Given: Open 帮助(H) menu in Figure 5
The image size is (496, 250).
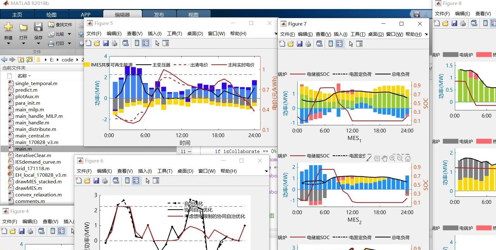Looking at the screenshot, I should 238,33.
